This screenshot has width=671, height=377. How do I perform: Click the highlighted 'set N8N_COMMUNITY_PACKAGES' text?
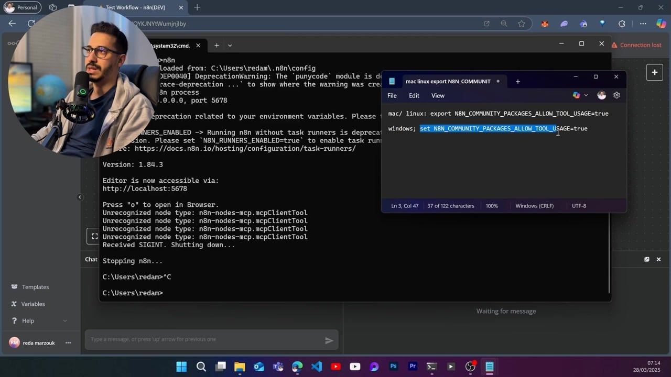488,128
